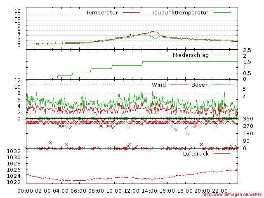Click the 16:00 time axis label
This screenshot has height=198, width=264.
coord(167,191)
